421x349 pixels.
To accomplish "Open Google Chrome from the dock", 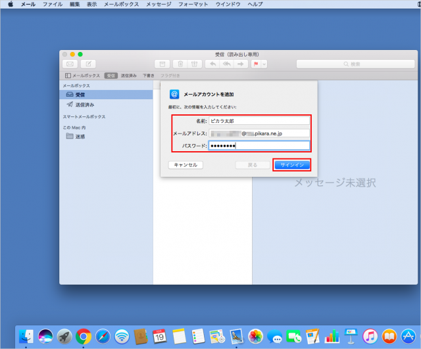I will click(83, 337).
